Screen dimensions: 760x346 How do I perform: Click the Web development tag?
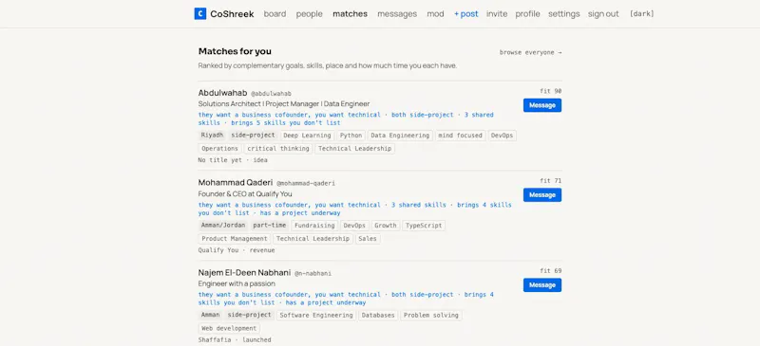(229, 329)
